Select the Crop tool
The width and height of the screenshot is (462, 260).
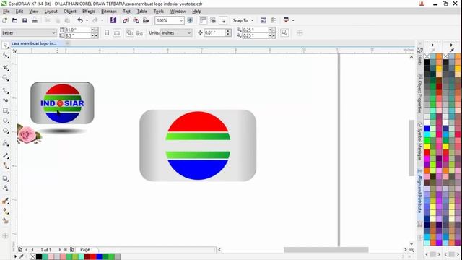coord(5,68)
